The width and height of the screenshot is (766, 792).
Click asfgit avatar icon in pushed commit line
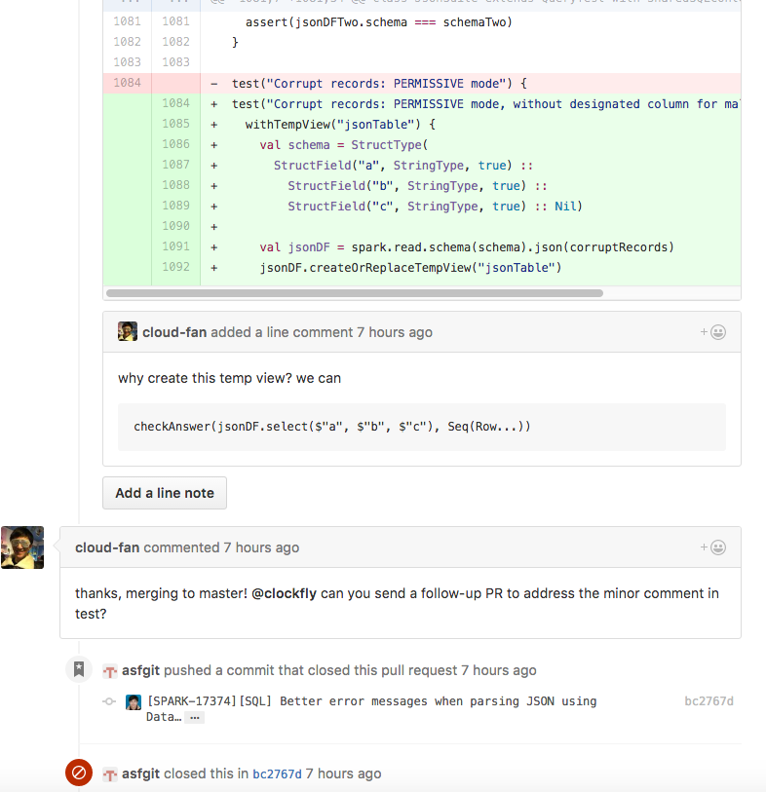110,671
